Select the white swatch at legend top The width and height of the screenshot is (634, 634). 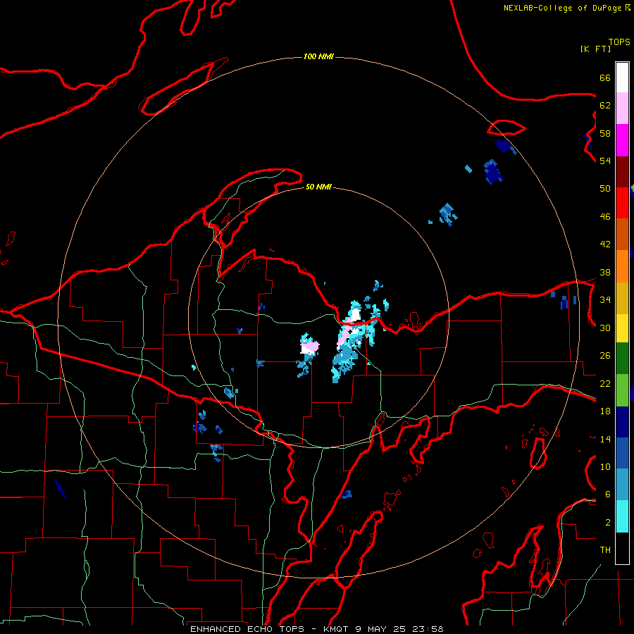pos(622,77)
